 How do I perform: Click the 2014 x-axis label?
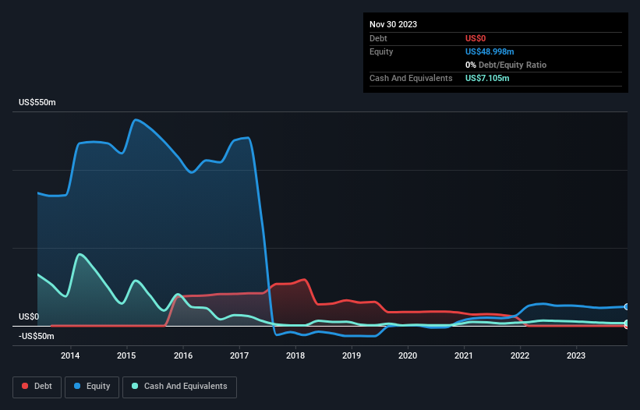tap(70, 355)
